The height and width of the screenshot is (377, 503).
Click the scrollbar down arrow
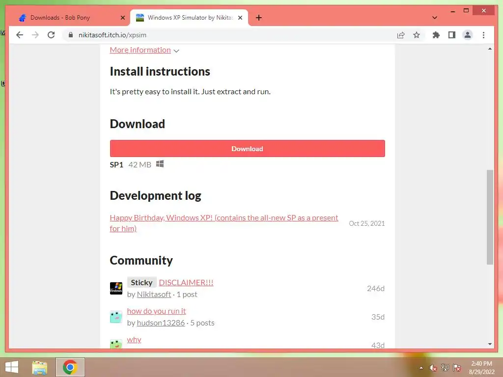[x=490, y=344]
